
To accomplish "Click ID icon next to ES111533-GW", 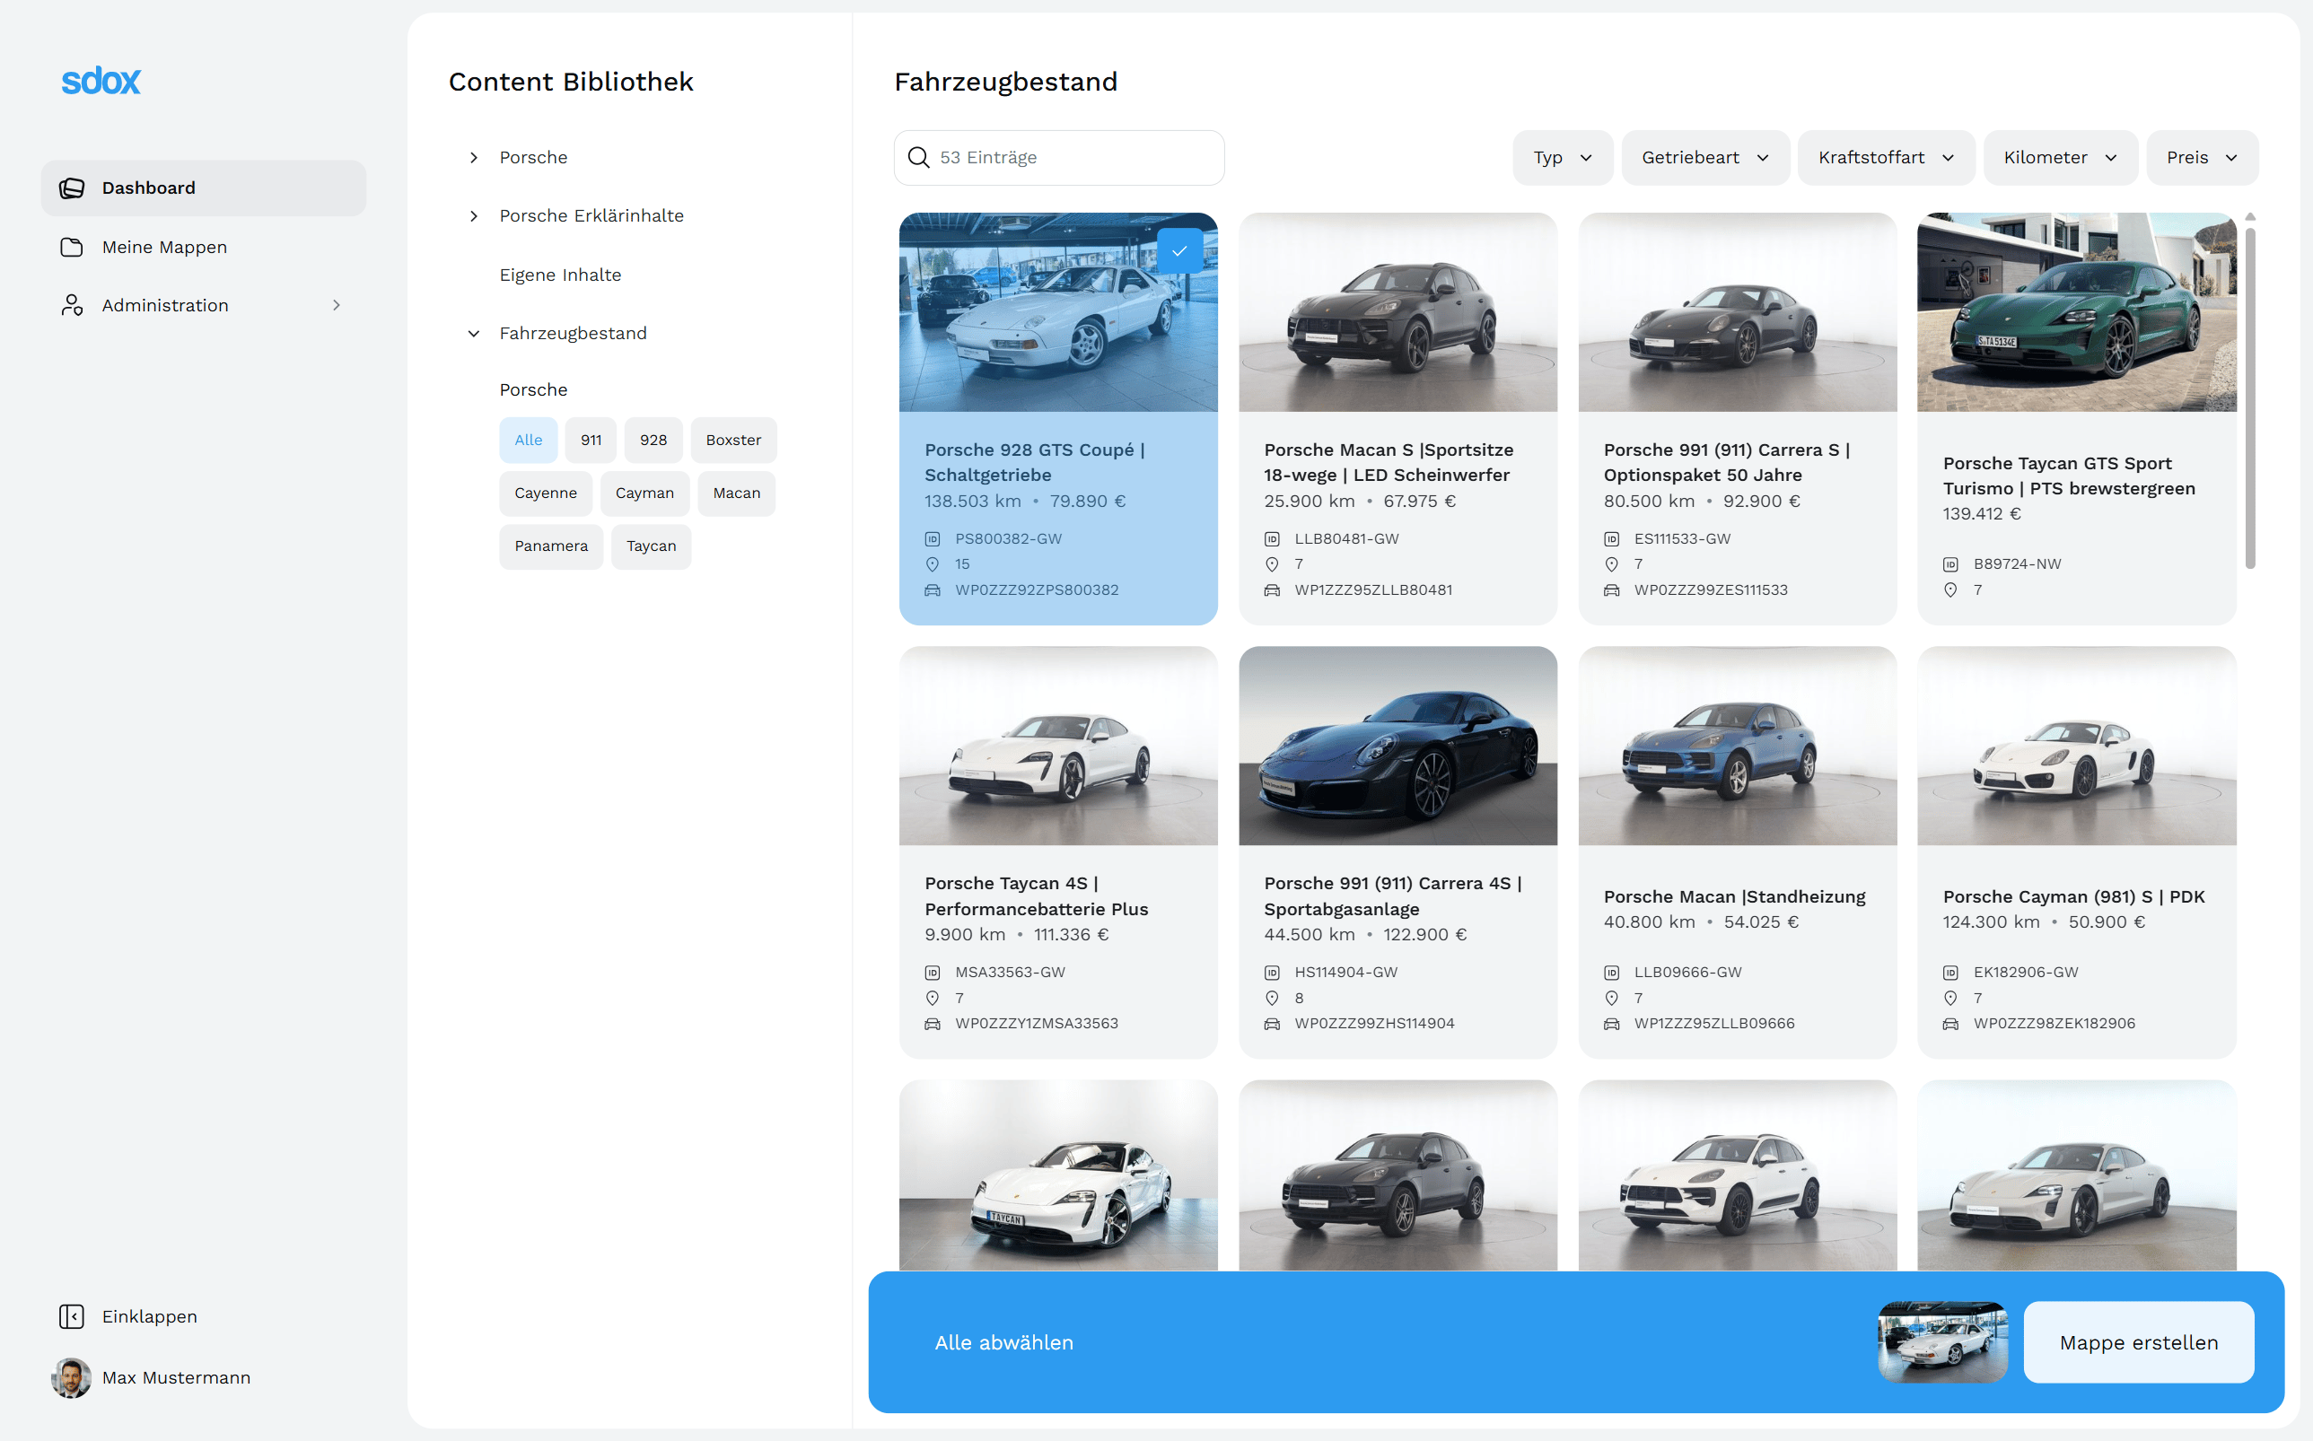I will 1611,539.
